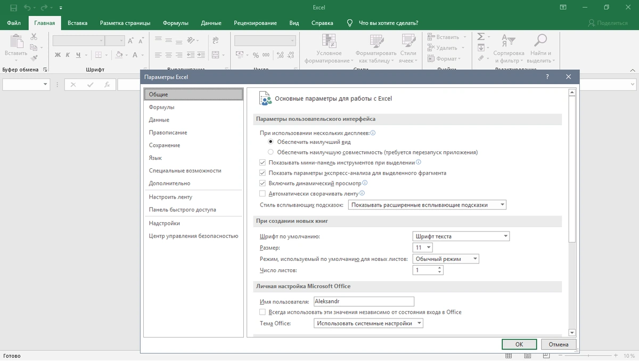Click the Undo arrow icon
The image size is (639, 361).
pyautogui.click(x=27, y=7)
